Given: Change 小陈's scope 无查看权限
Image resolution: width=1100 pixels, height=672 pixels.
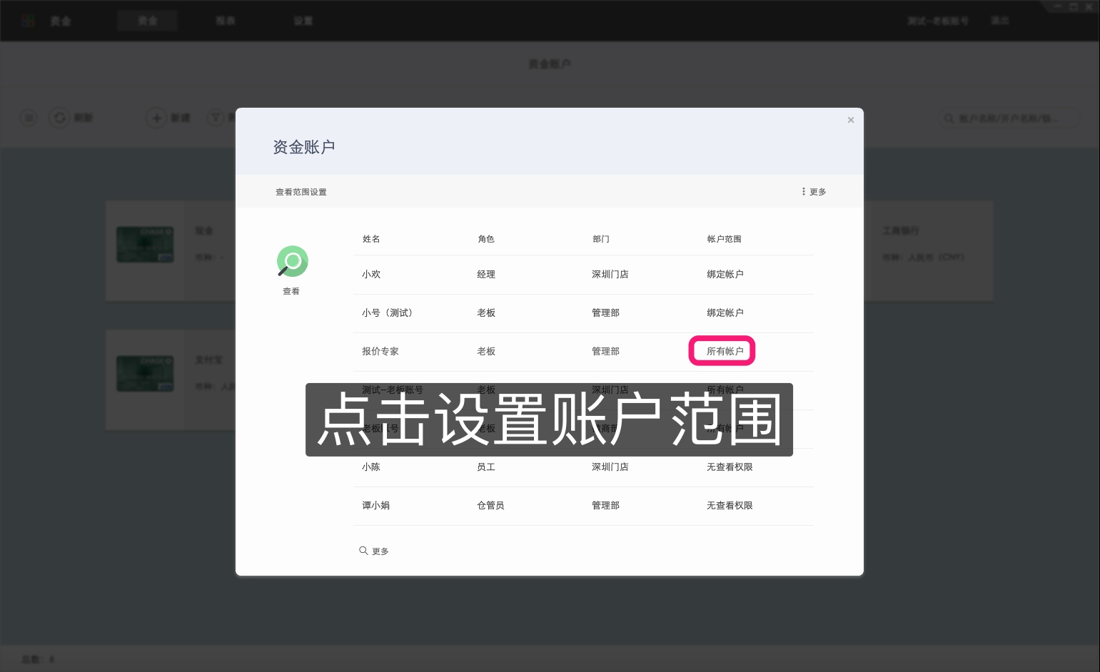Looking at the screenshot, I should pyautogui.click(x=730, y=467).
